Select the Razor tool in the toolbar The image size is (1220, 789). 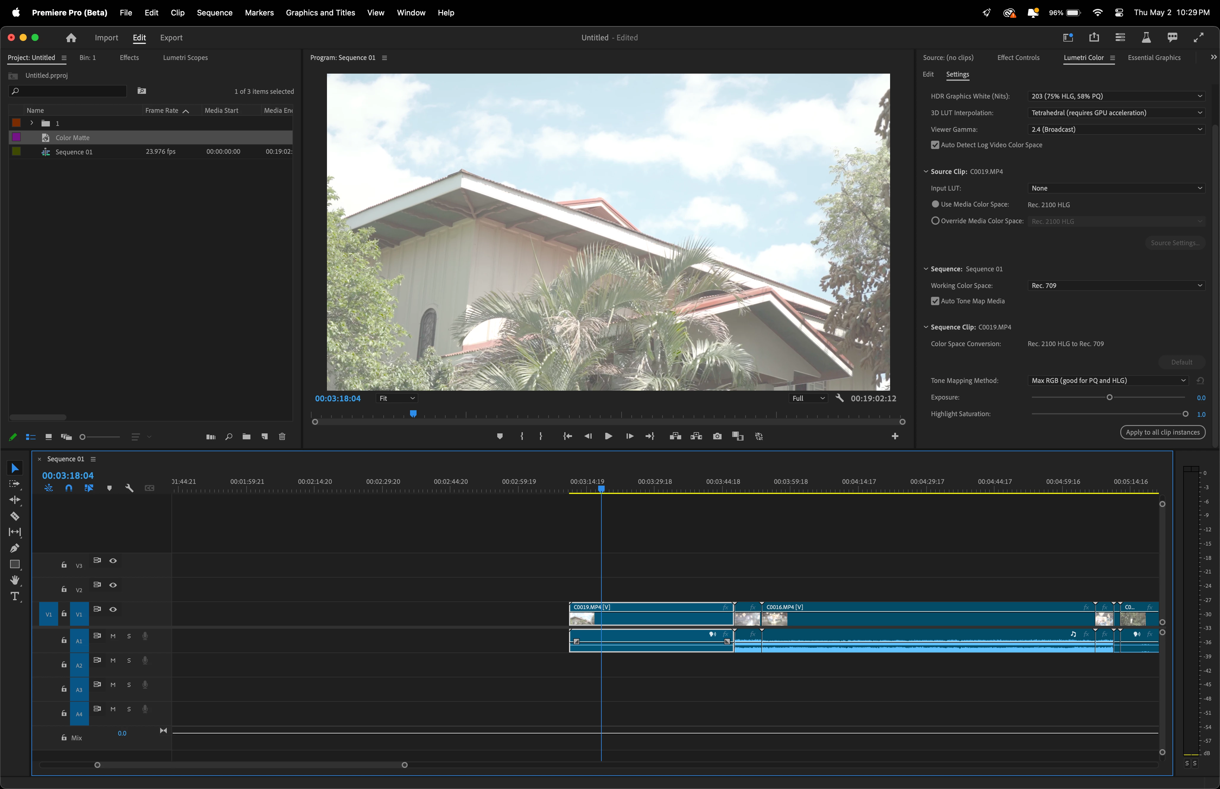coord(15,516)
